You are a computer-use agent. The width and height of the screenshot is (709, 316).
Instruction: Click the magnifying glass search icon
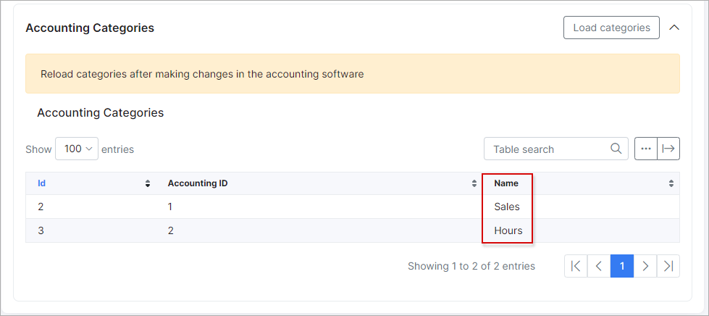[616, 149]
